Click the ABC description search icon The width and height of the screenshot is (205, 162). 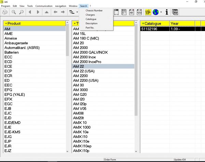point(132,12)
